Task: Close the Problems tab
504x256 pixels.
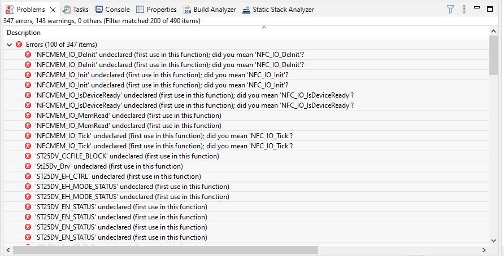Action: (53, 10)
